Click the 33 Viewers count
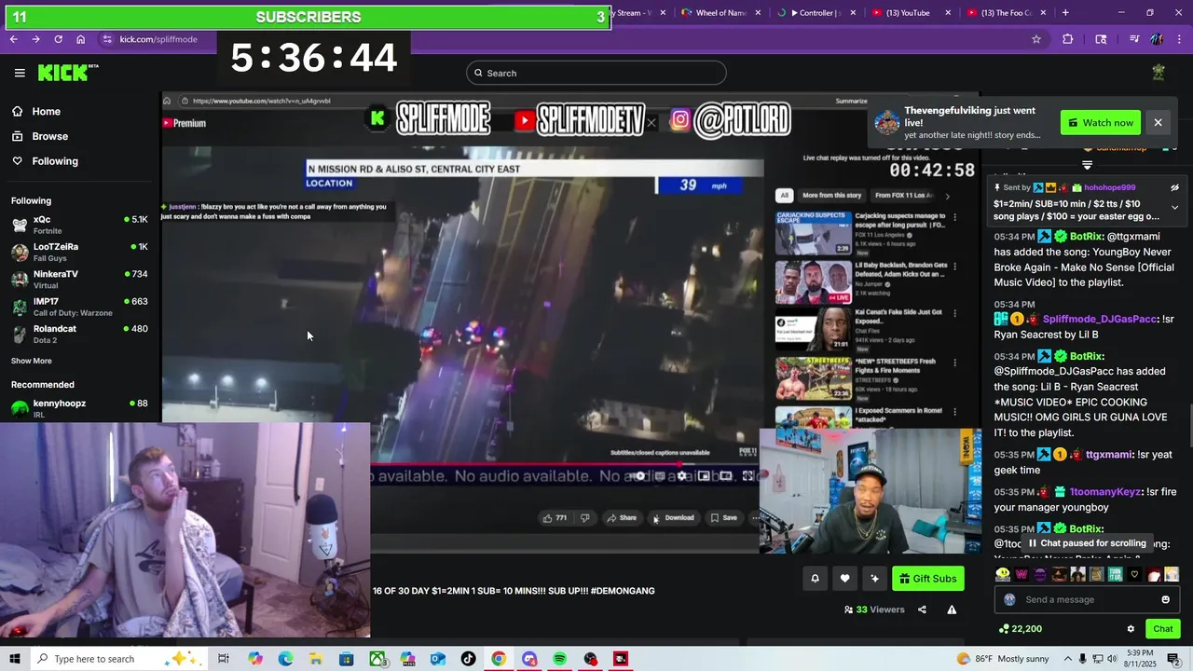1193x671 pixels. pyautogui.click(x=874, y=609)
